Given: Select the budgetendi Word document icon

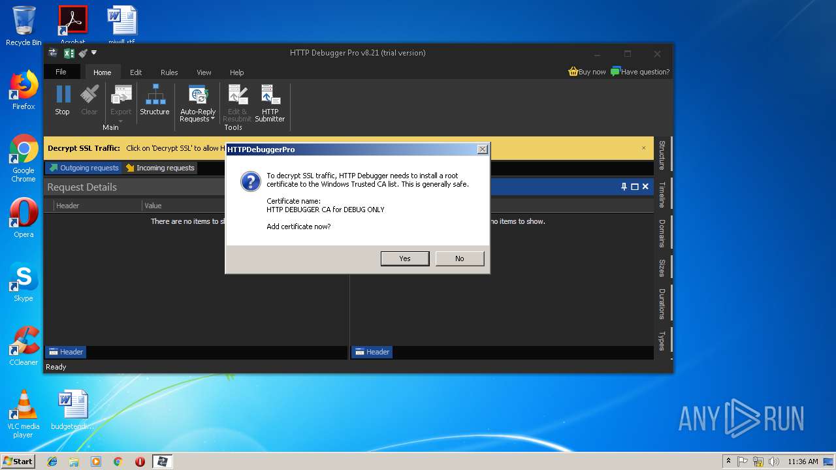Looking at the screenshot, I should (72, 410).
